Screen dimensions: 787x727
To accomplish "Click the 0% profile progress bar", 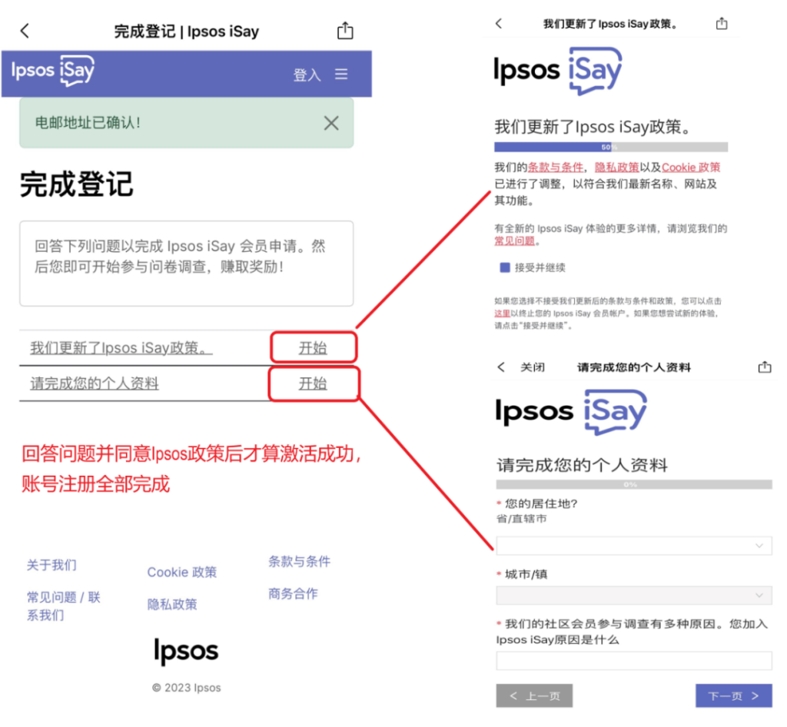I will [634, 484].
